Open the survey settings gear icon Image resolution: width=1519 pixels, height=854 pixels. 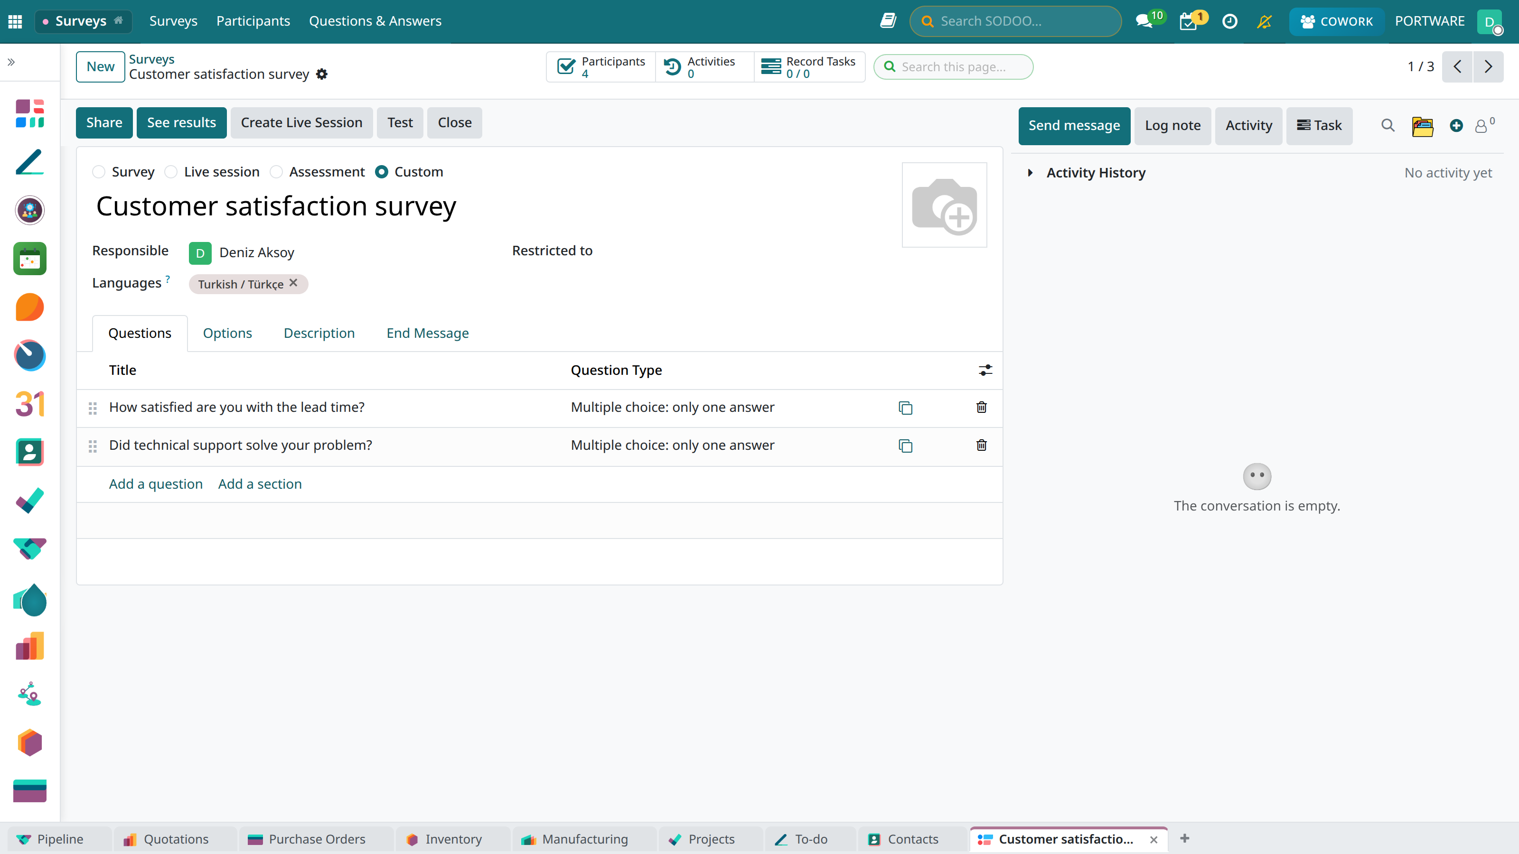tap(322, 74)
